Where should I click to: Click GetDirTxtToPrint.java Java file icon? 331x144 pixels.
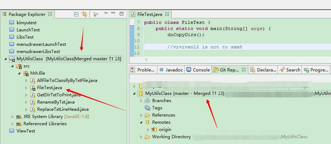[x=33, y=95]
